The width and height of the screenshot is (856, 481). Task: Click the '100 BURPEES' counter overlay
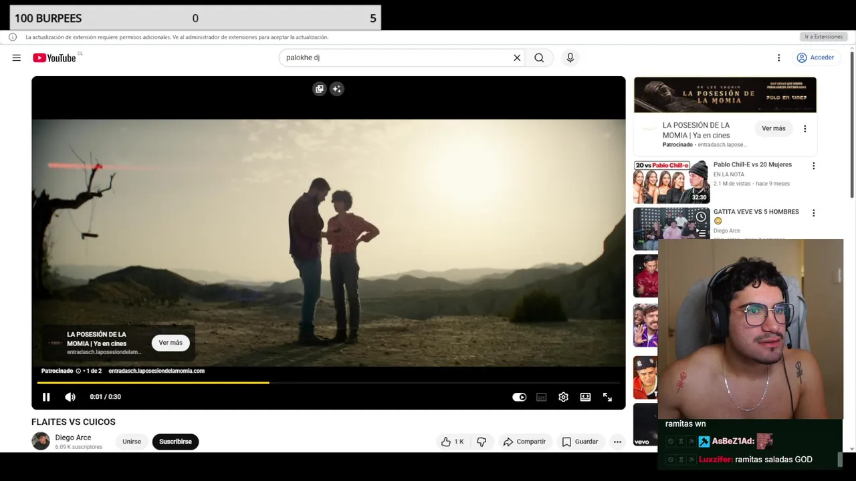coord(195,18)
